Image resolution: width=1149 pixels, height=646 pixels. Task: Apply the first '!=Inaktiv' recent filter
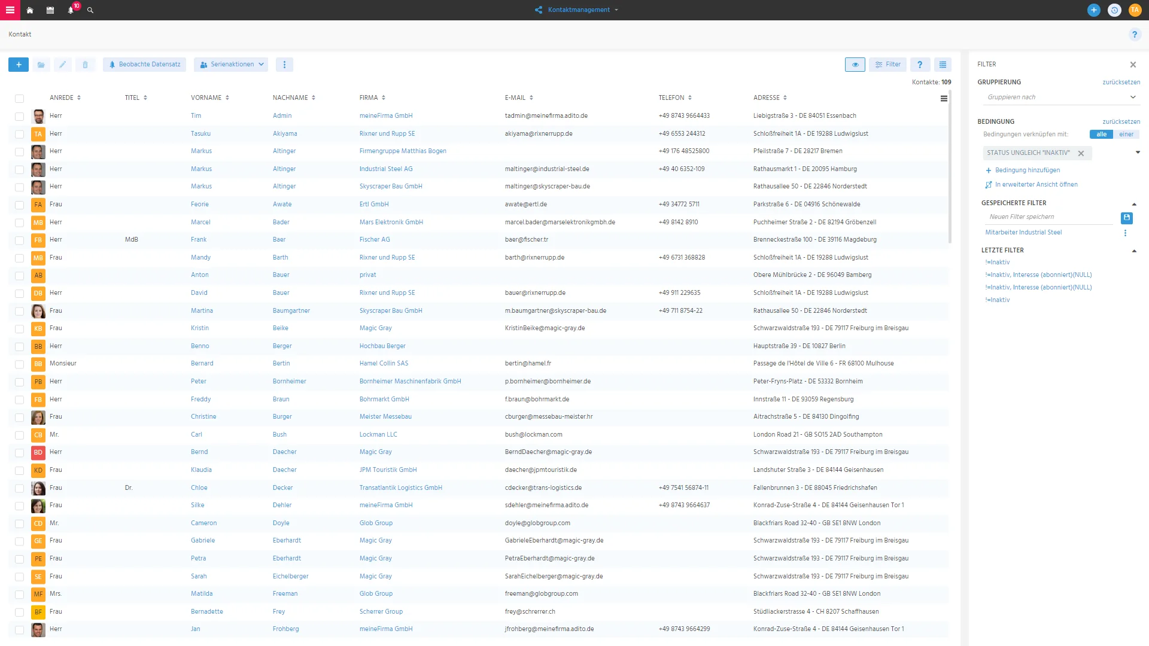[997, 263]
